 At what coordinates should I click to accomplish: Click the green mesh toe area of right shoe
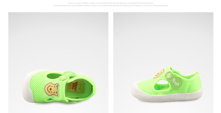145,86
